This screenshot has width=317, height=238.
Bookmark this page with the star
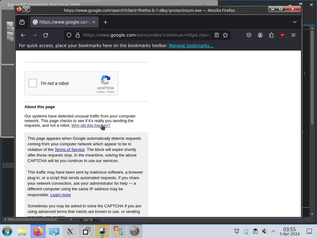pos(225,35)
